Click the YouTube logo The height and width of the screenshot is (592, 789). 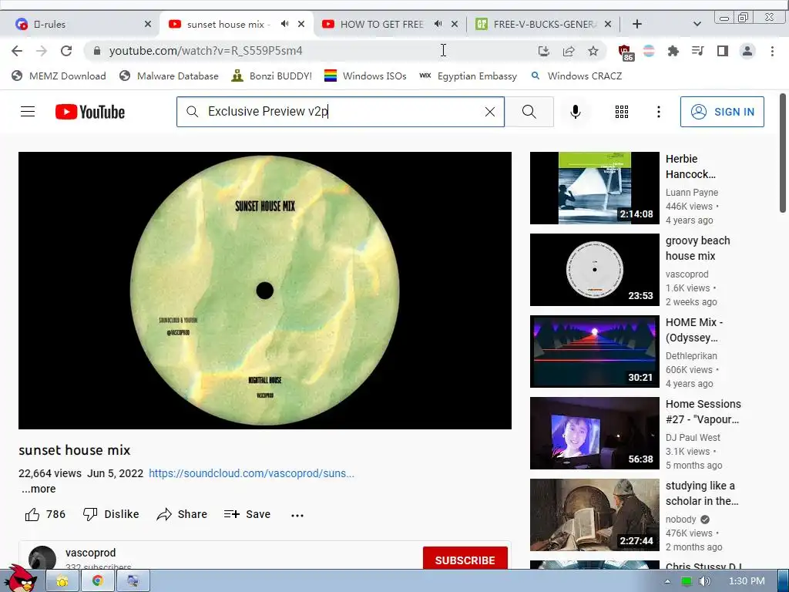point(90,112)
